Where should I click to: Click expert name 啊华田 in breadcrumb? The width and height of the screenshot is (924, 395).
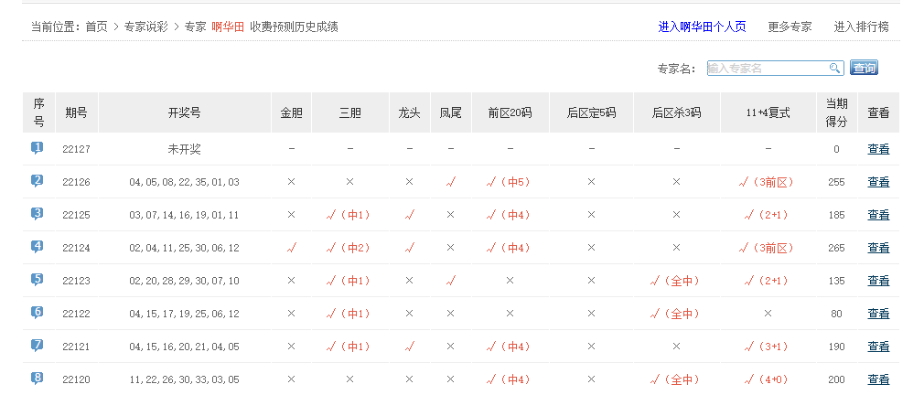tap(228, 27)
